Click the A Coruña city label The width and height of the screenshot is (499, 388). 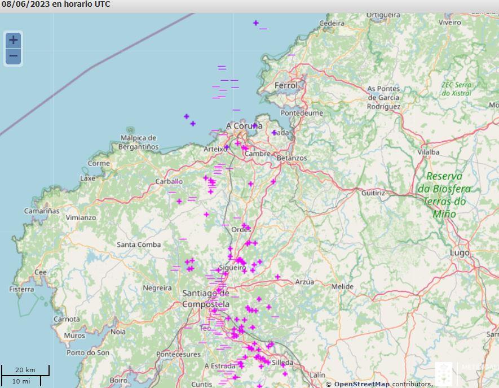click(244, 125)
